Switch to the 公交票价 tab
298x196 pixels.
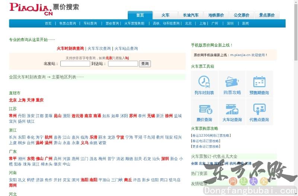coord(241,15)
